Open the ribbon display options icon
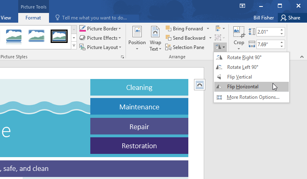The image size is (307, 179). (x=242, y=6)
